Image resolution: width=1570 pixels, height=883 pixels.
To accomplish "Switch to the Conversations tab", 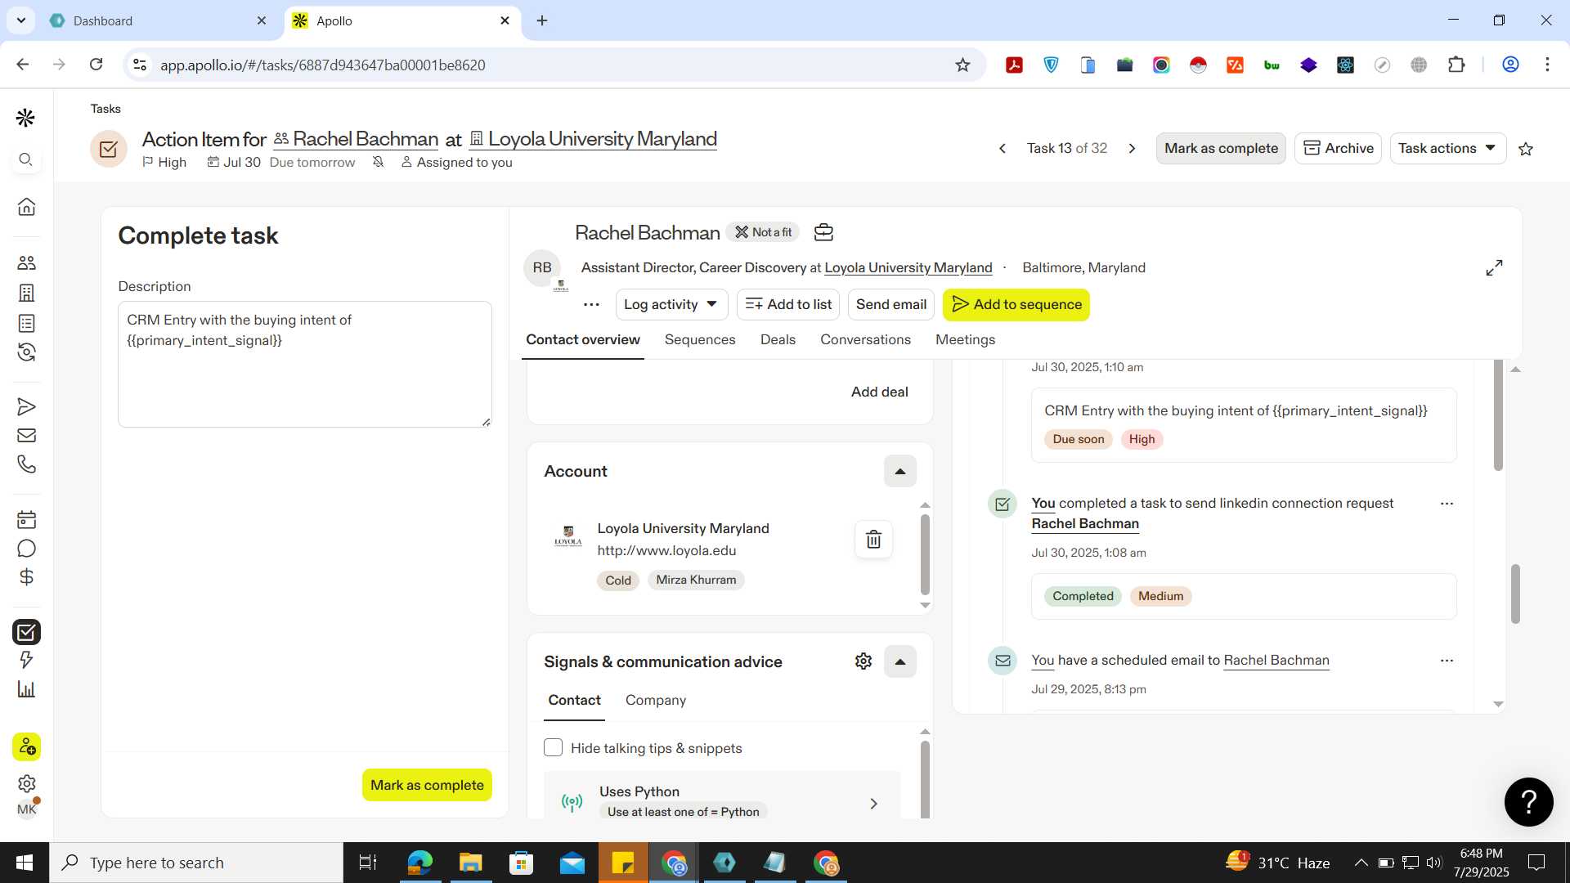I will tap(865, 340).
